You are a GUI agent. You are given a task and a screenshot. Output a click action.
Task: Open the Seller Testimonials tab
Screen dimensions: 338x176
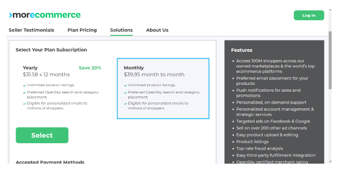pos(32,30)
